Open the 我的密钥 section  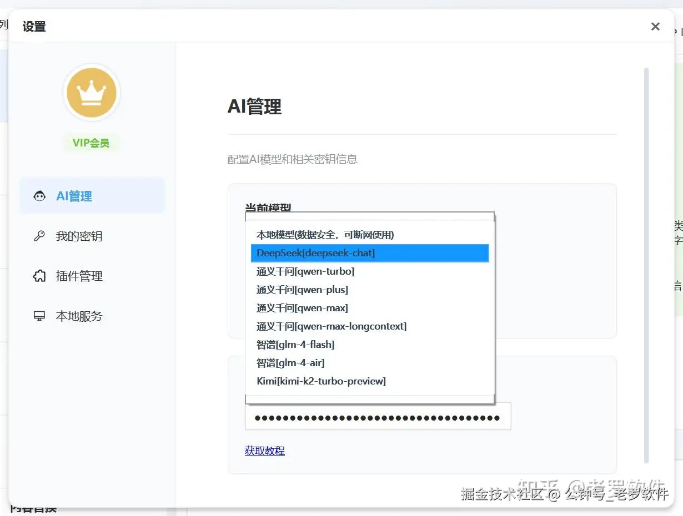pos(93,236)
